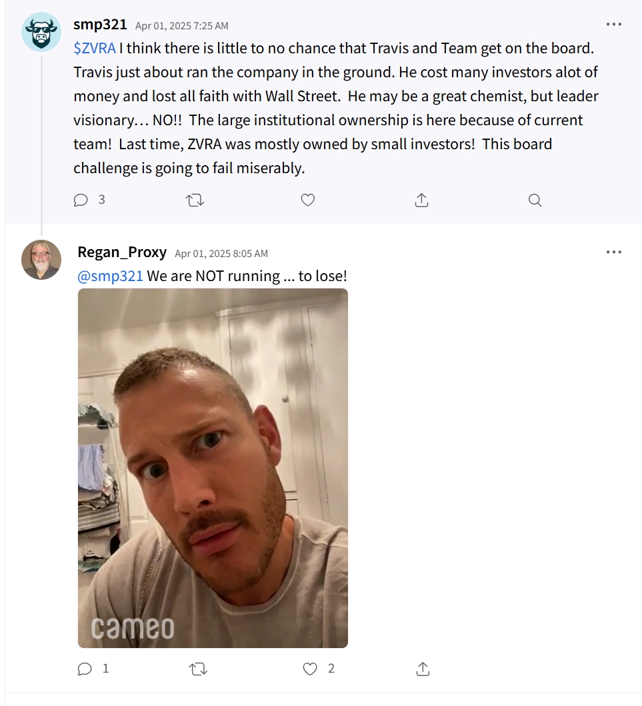This screenshot has height=706, width=642.
Task: Like Regan_Proxy's reply with the heart icon
Action: [x=310, y=669]
